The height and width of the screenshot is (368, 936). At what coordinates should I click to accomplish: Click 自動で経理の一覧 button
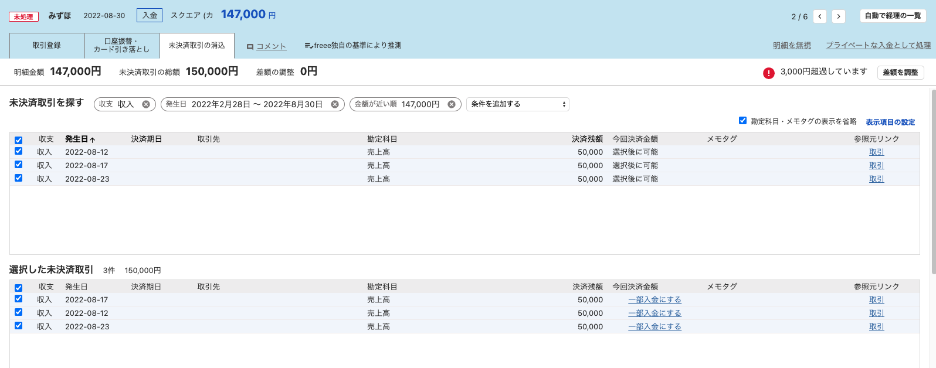pos(893,16)
